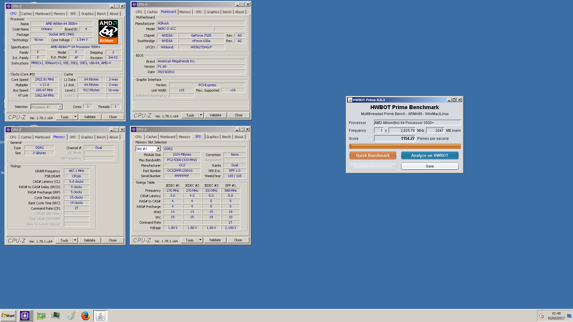Click the Score field showing 1154.27
Screen dimensions: 573x322
tap(395, 138)
